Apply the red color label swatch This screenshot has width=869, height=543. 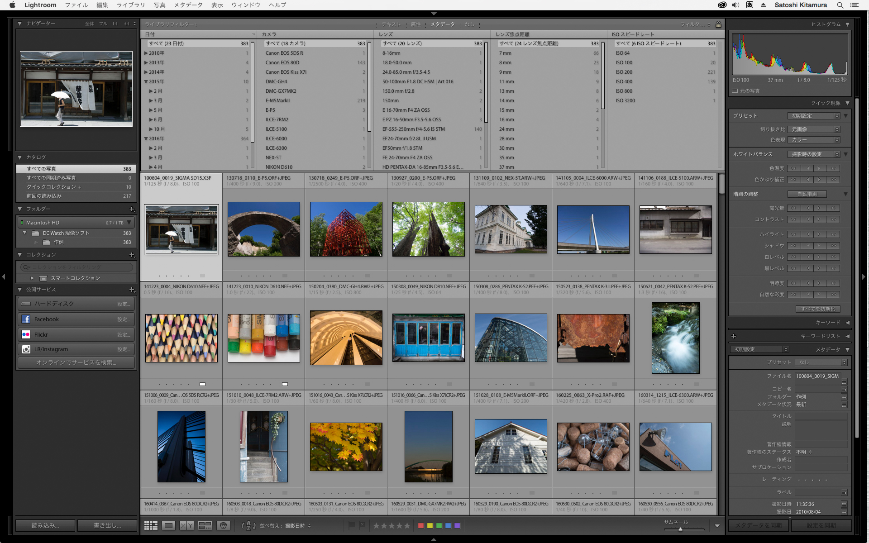(421, 526)
